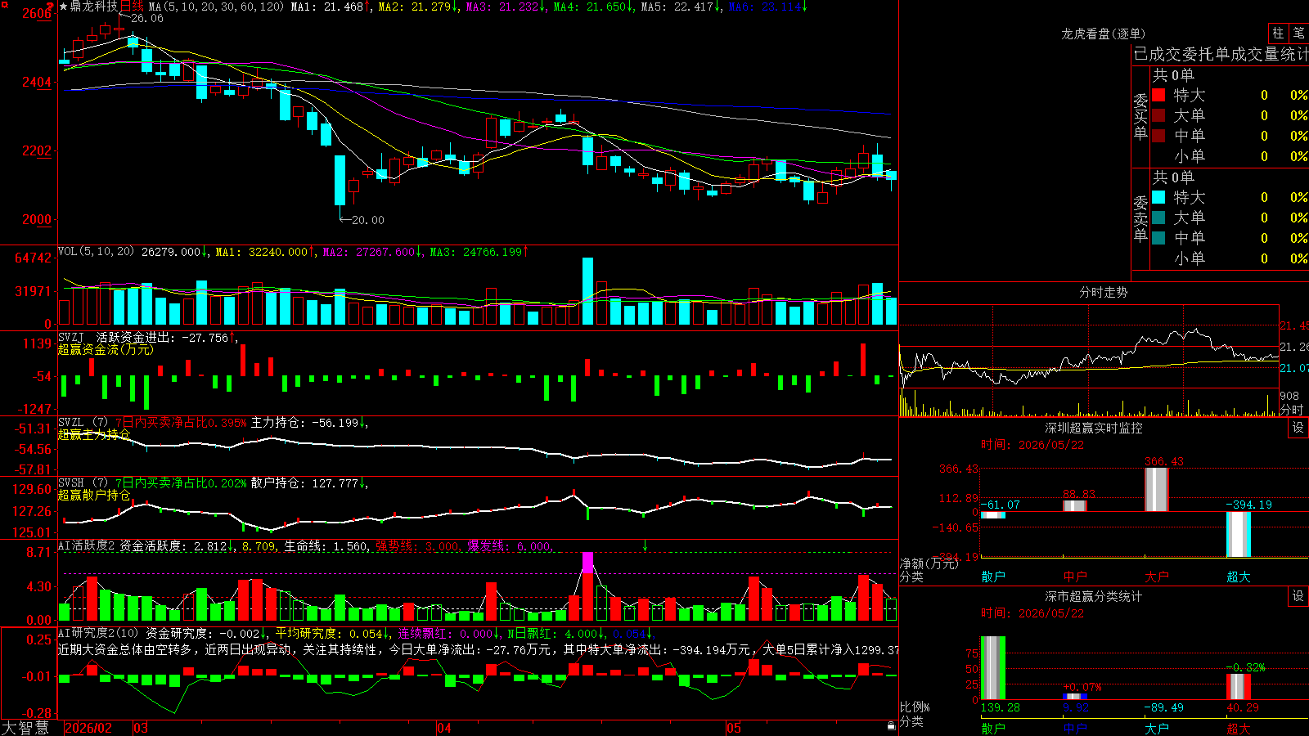Click the 03 month marker on the time axis

click(141, 728)
